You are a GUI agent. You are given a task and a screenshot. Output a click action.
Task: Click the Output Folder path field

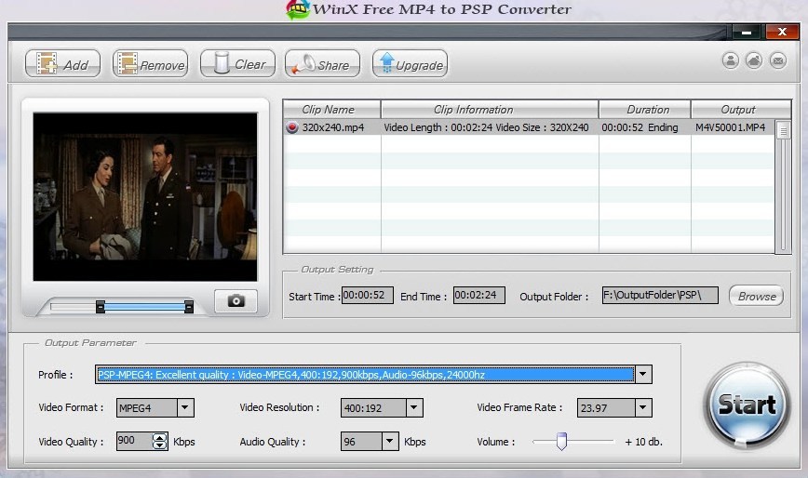660,296
